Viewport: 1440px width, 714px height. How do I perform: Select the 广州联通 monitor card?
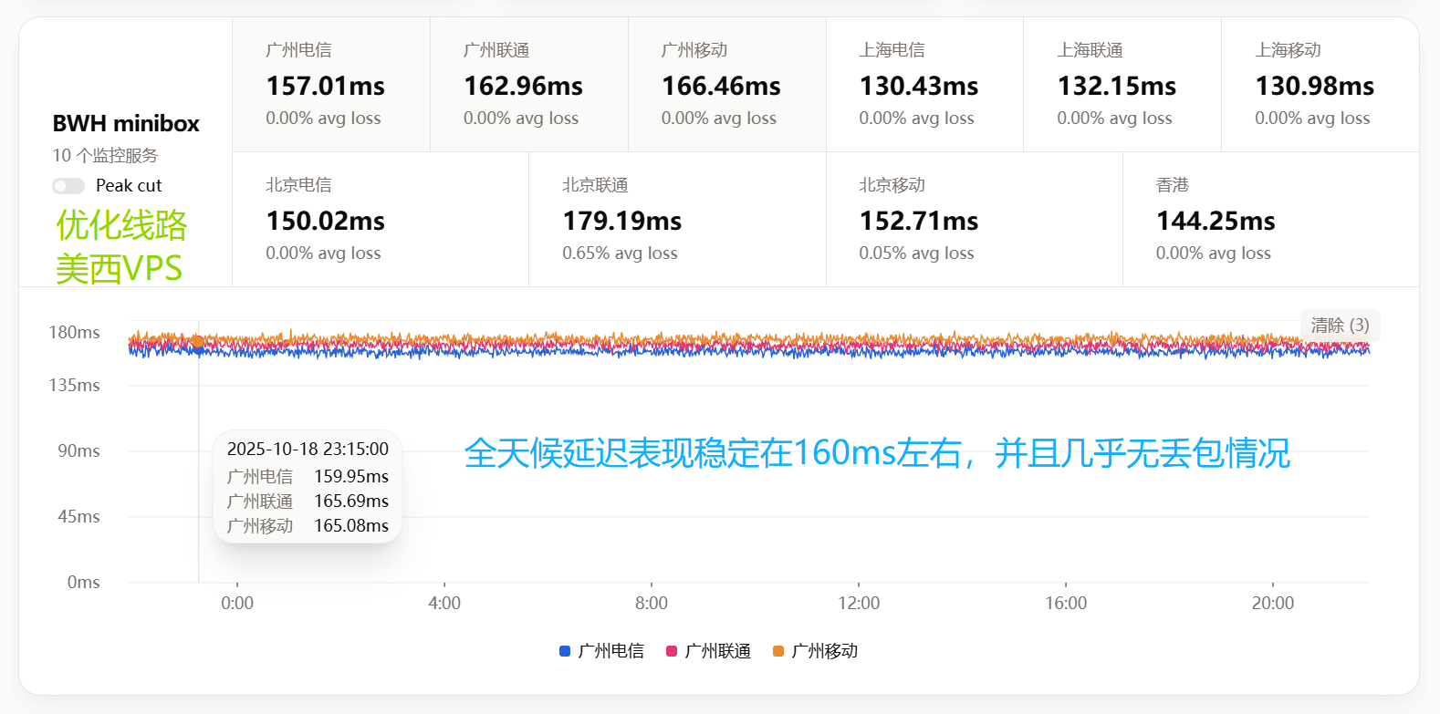pyautogui.click(x=528, y=85)
